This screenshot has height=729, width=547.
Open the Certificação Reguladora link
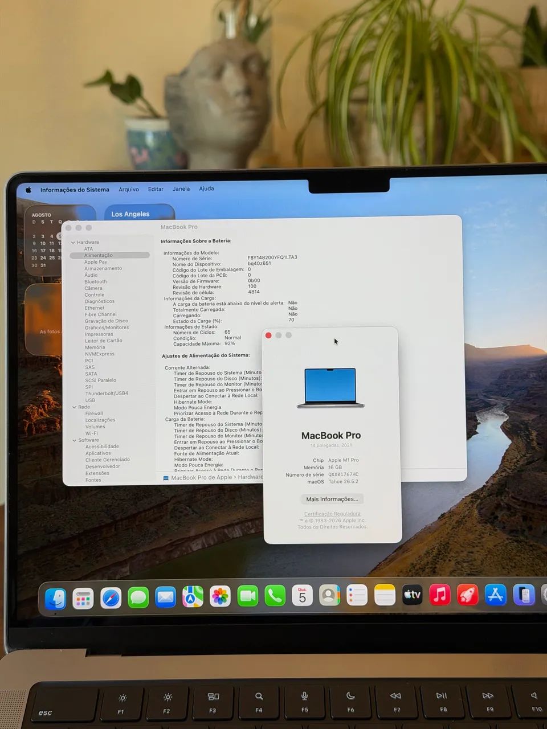pyautogui.click(x=332, y=514)
